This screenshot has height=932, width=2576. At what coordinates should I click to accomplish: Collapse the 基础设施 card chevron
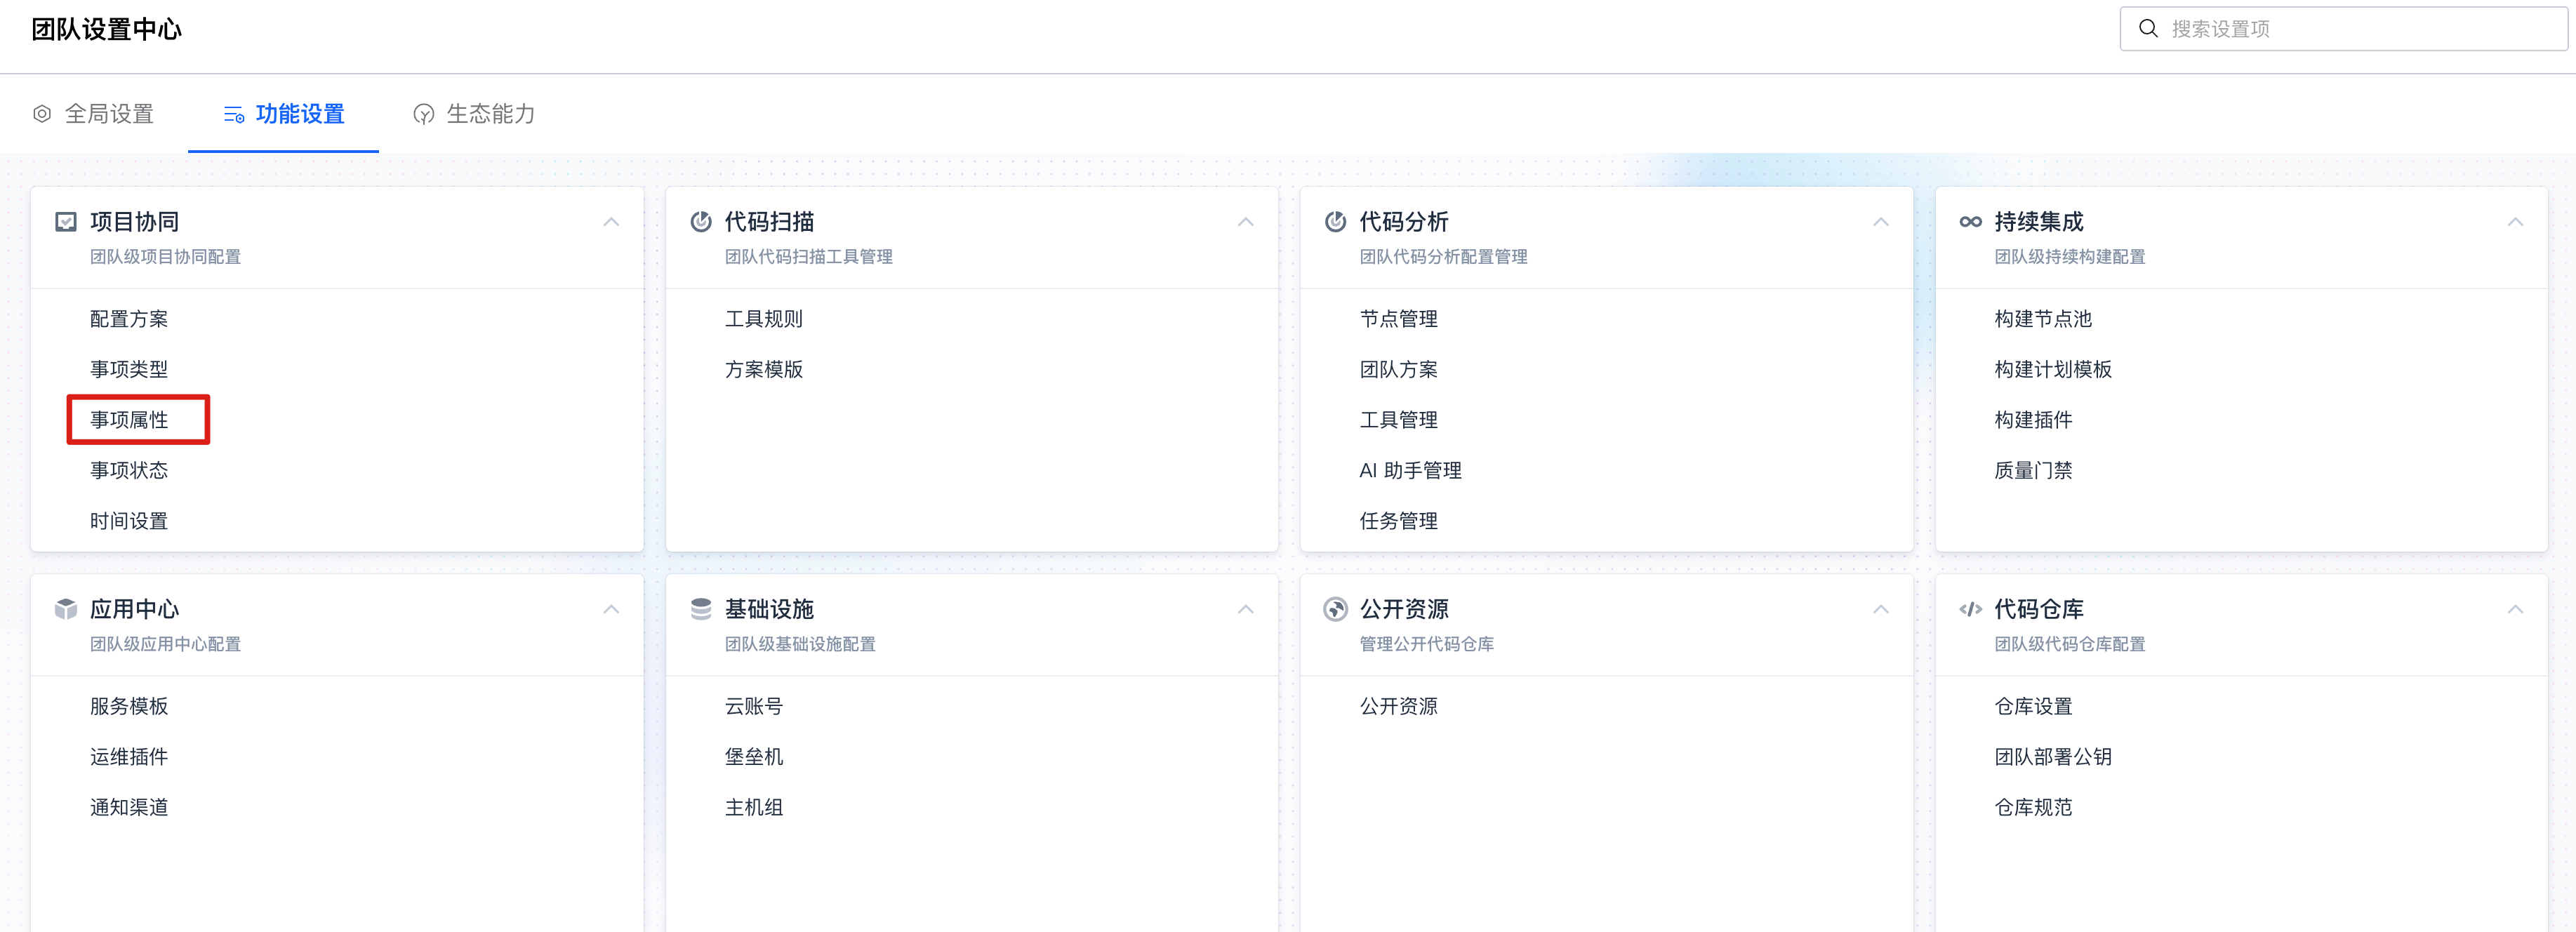(1245, 609)
